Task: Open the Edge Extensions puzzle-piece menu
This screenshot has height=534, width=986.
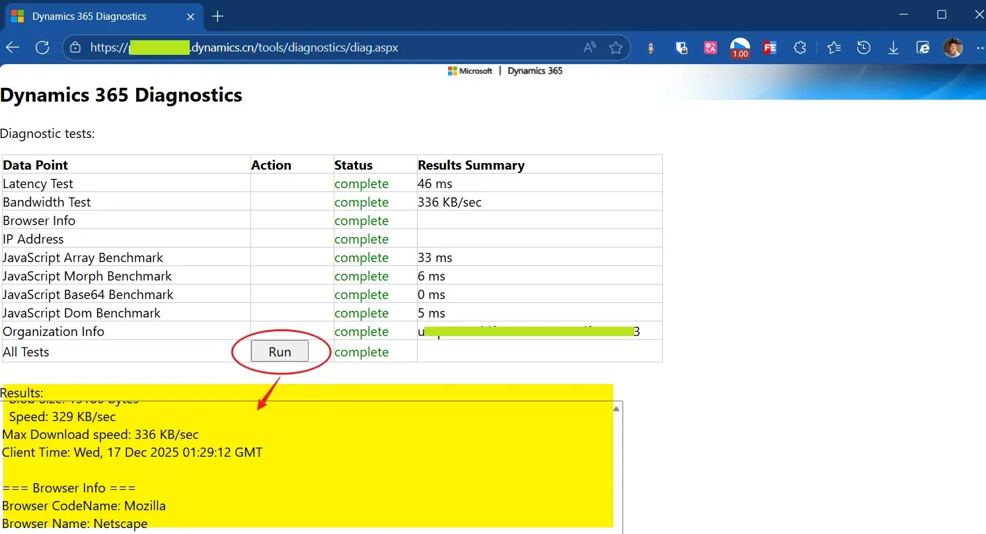Action: pos(800,48)
